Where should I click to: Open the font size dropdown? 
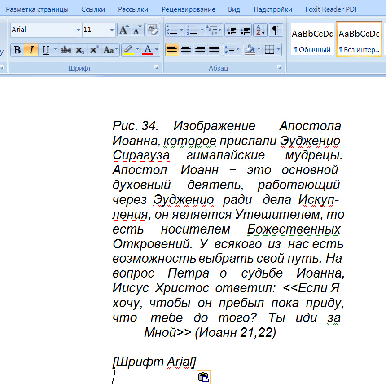[112, 30]
